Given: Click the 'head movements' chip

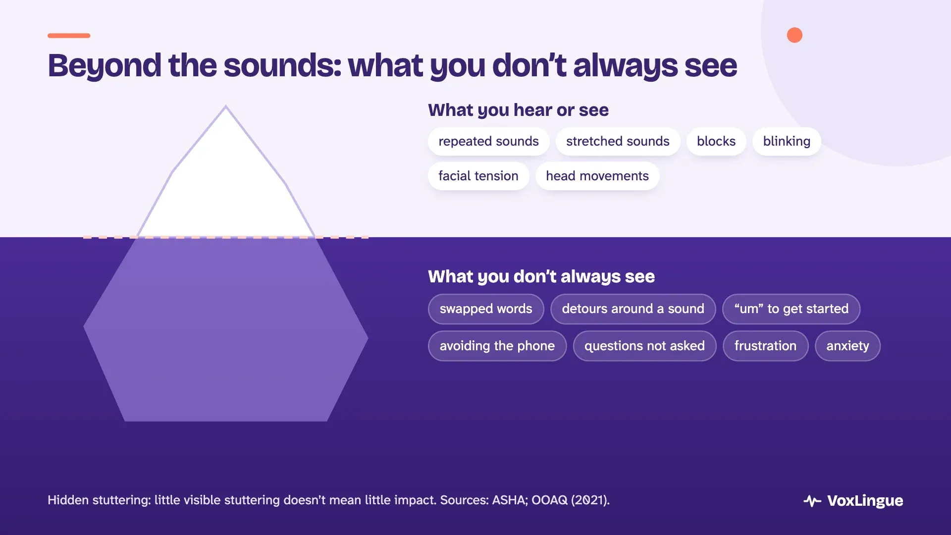Looking at the screenshot, I should [597, 176].
